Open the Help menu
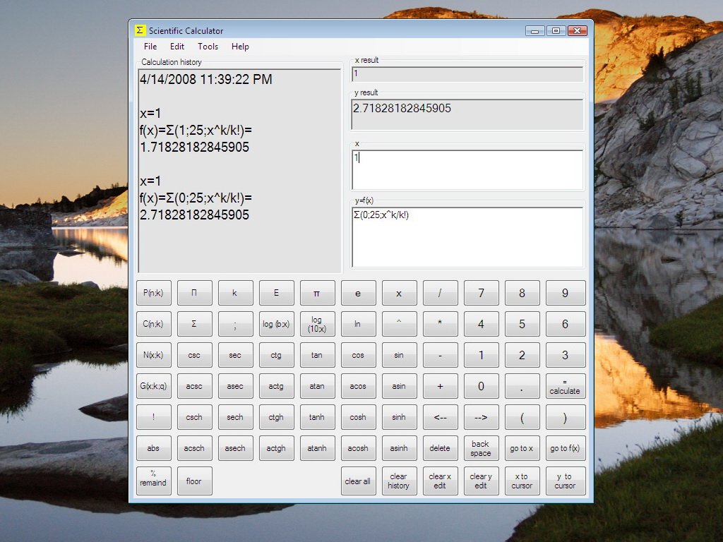This screenshot has height=542, width=723. (240, 47)
